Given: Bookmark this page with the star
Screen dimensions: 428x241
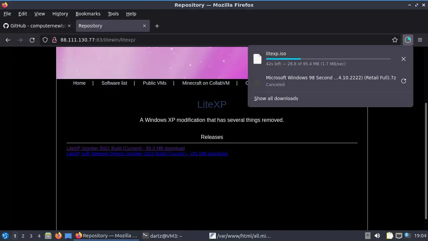Looking at the screenshot, I should [x=395, y=40].
